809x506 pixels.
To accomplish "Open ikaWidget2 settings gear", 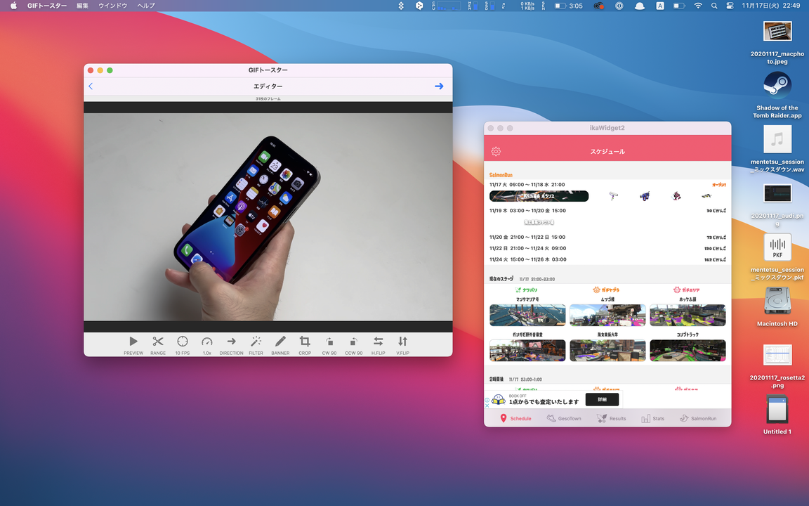I will pos(496,151).
